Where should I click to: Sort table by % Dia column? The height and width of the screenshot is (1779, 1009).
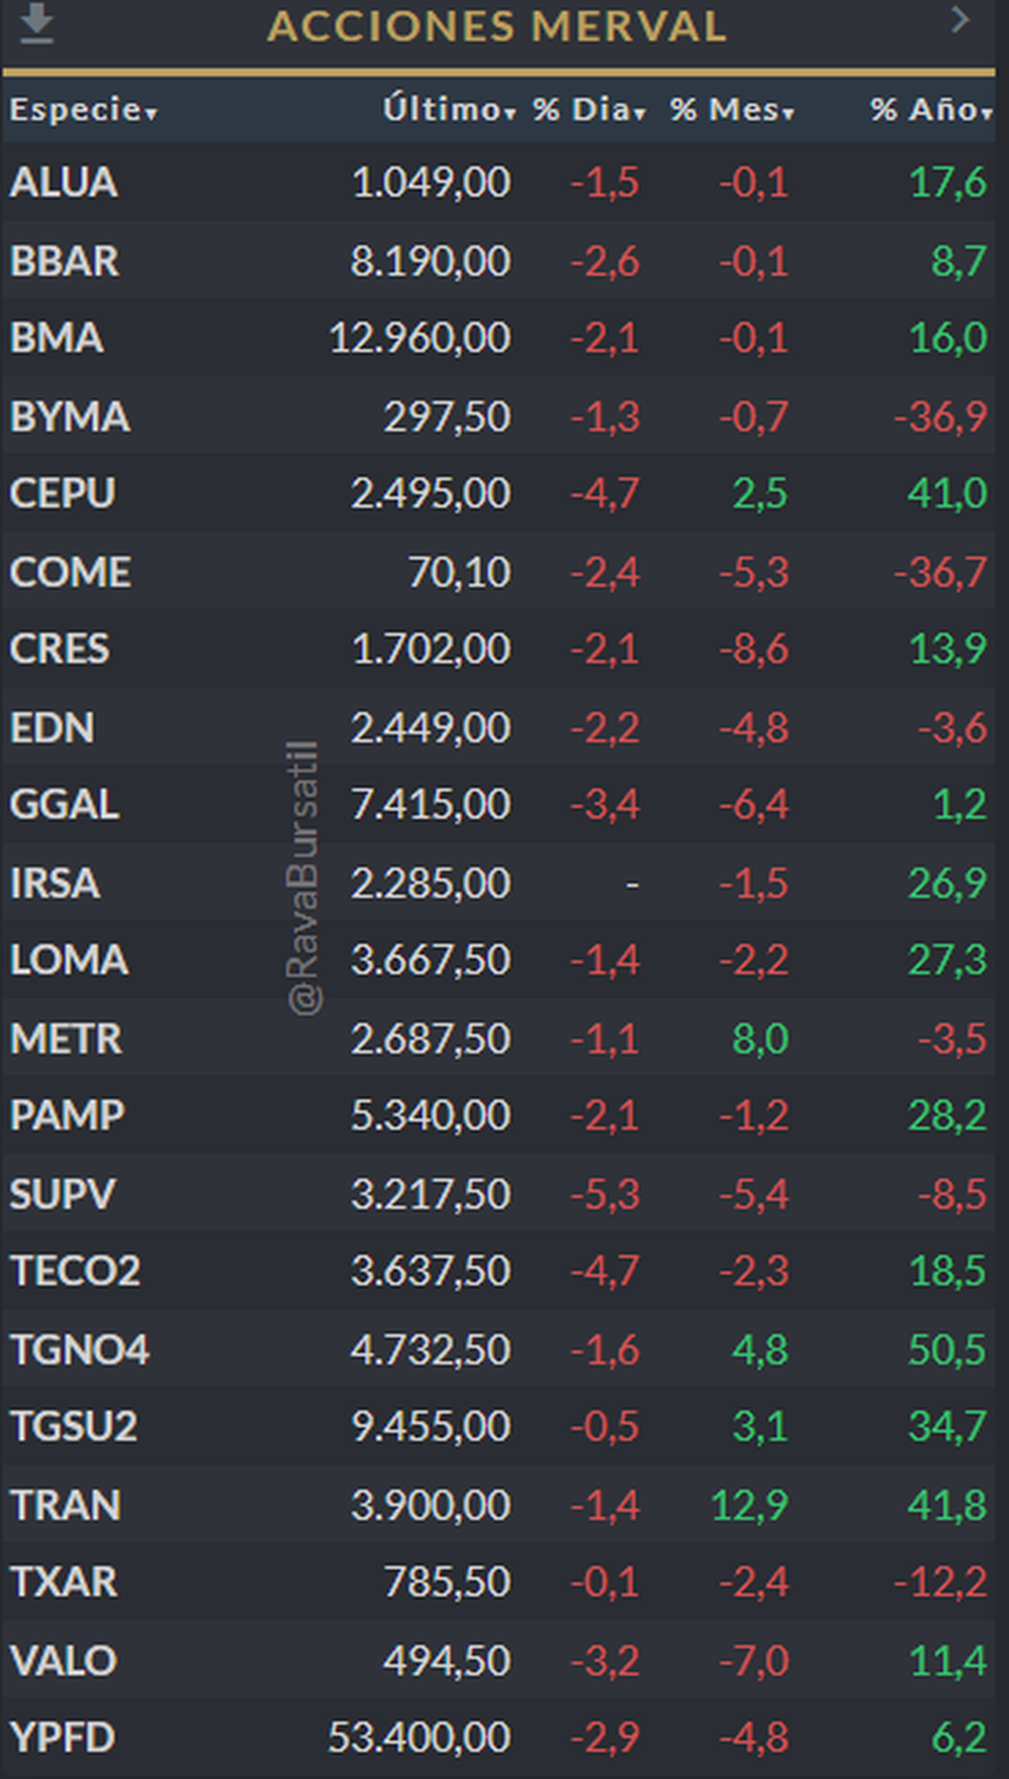(589, 109)
